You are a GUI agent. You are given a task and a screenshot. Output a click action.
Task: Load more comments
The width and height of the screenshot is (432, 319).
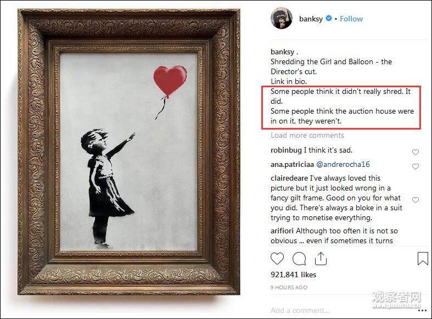point(307,135)
